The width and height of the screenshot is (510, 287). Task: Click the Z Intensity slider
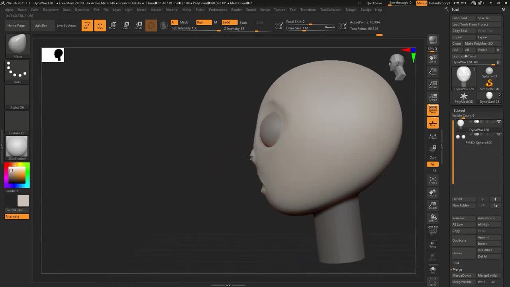pyautogui.click(x=240, y=29)
